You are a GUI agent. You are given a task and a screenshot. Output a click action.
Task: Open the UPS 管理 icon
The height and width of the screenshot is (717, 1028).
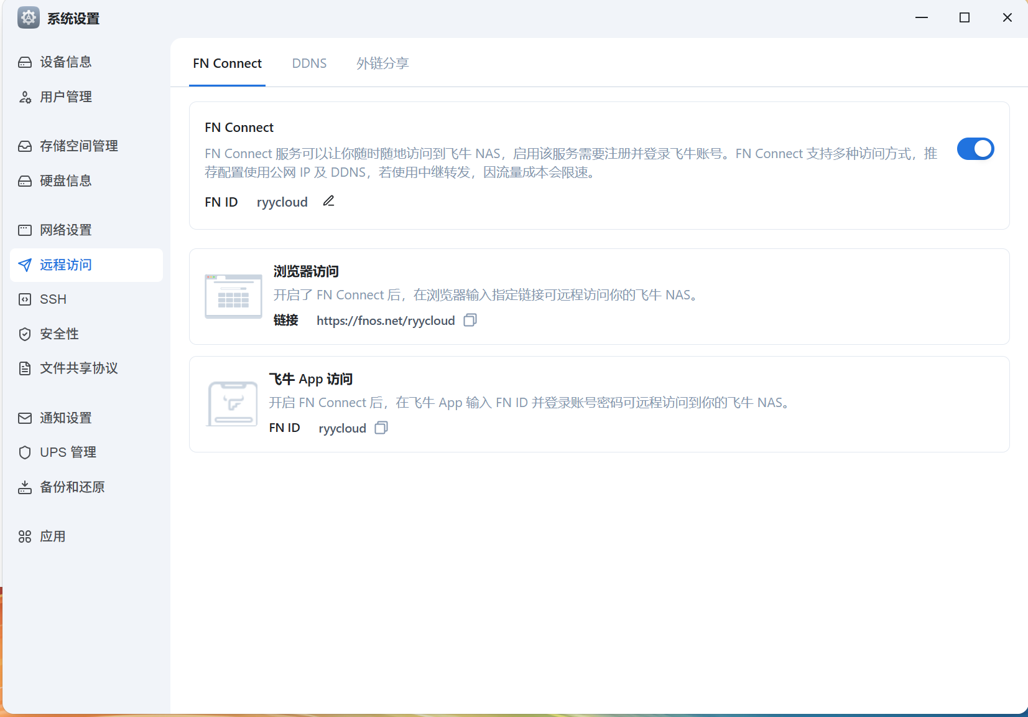pos(25,452)
